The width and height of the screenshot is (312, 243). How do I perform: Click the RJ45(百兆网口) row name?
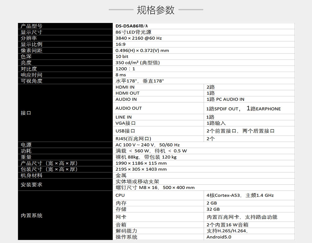tap(133, 139)
